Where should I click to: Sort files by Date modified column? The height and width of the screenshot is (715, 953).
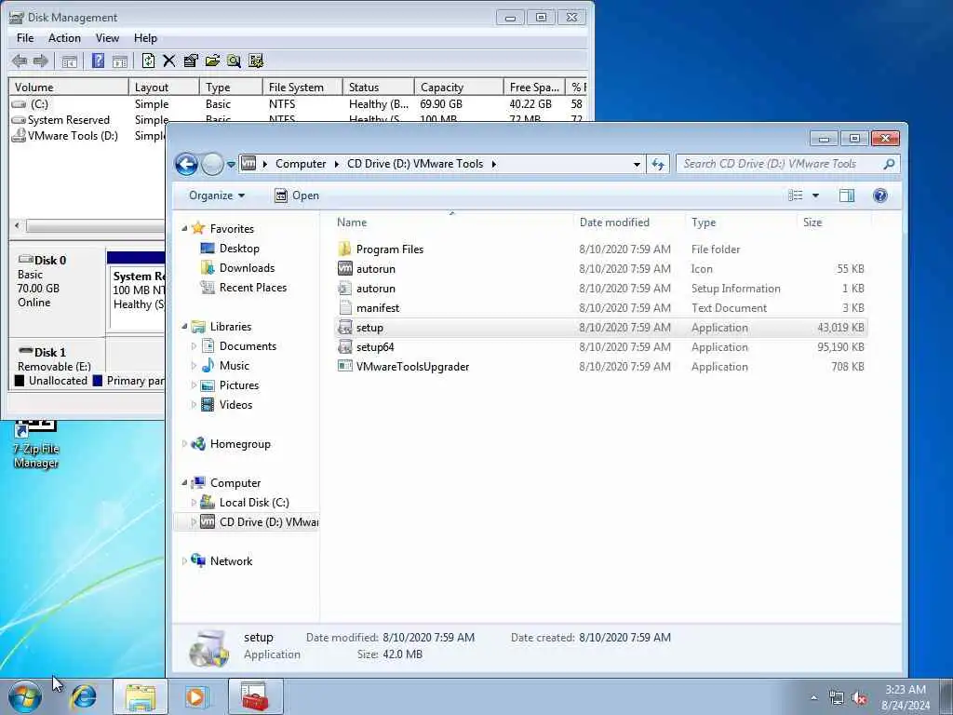(x=629, y=222)
